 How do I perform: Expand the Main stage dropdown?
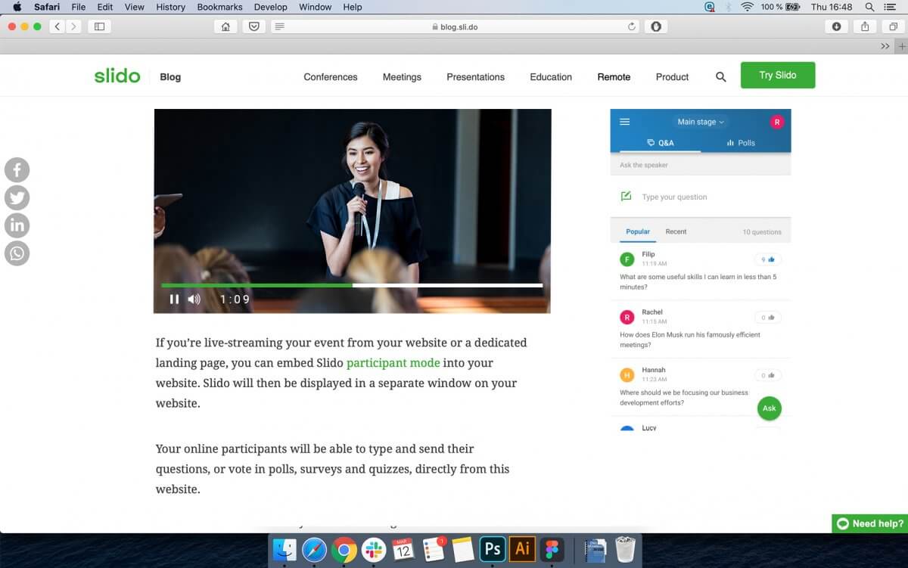(700, 122)
